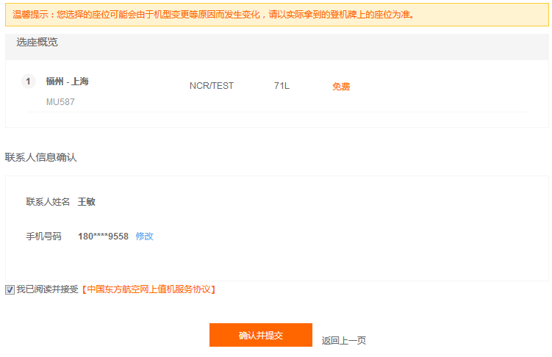Click the 选座概览 section header
The width and height of the screenshot is (552, 357).
[x=37, y=42]
